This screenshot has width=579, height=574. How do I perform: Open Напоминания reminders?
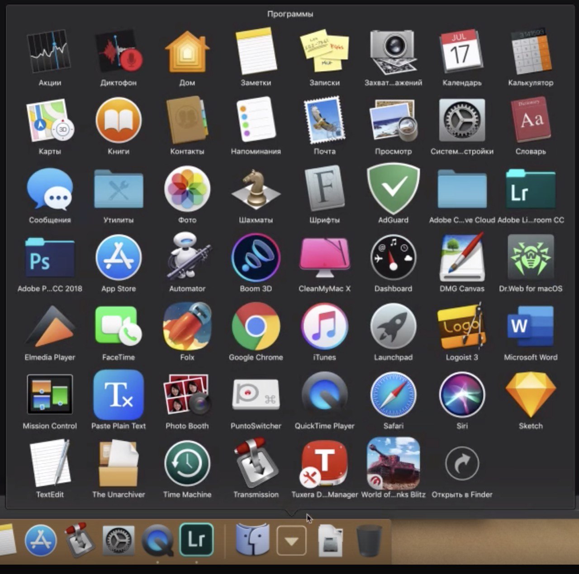click(256, 120)
